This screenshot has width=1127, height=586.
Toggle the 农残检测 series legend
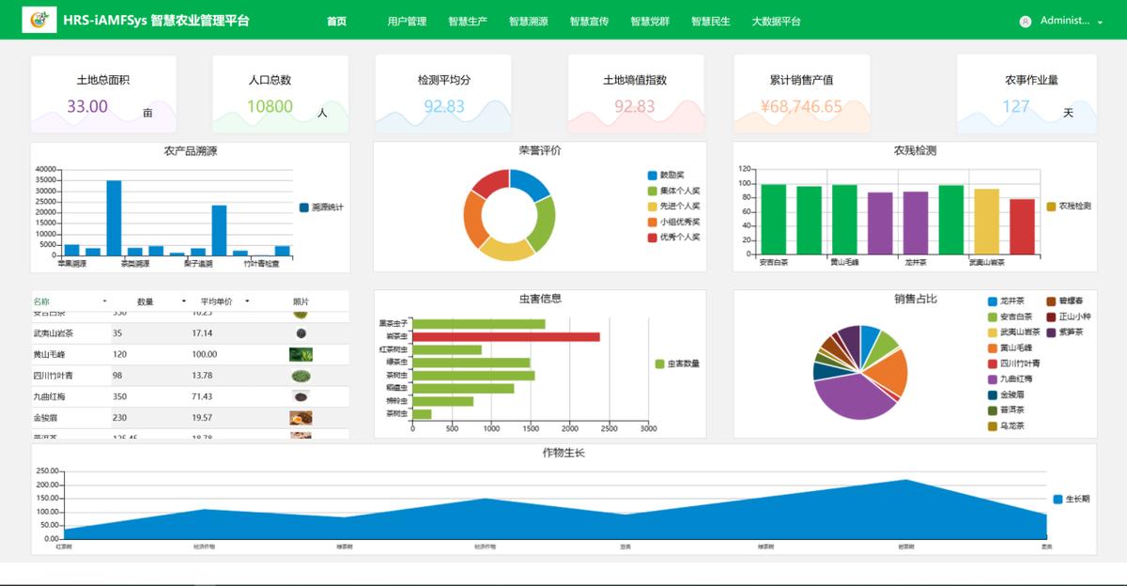click(x=1069, y=205)
